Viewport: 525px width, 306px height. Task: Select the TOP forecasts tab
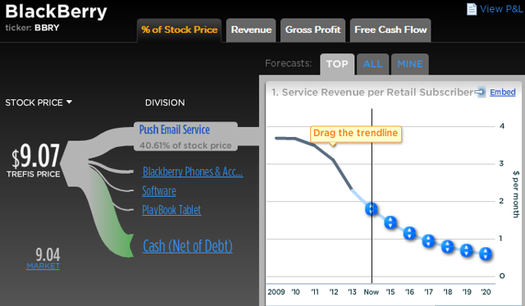[337, 64]
